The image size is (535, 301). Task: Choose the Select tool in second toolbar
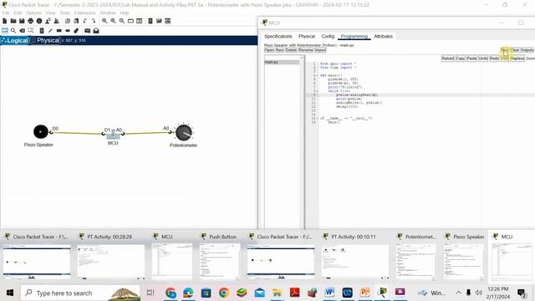point(5,31)
